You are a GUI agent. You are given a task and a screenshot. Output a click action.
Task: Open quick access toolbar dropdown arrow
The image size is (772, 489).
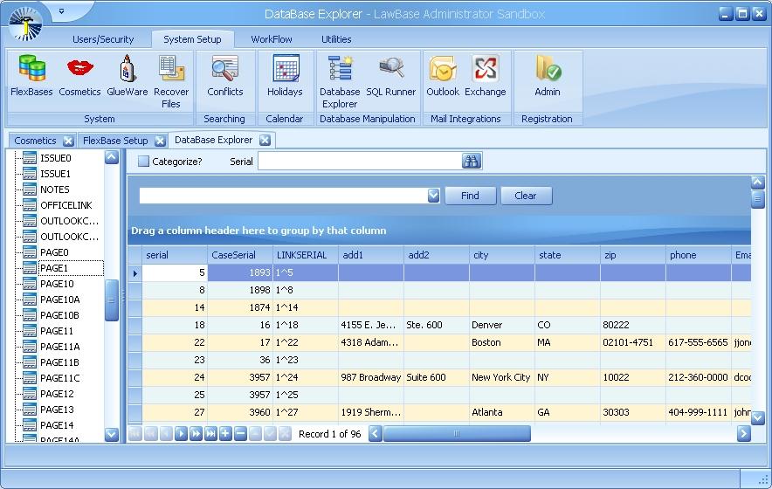point(61,10)
